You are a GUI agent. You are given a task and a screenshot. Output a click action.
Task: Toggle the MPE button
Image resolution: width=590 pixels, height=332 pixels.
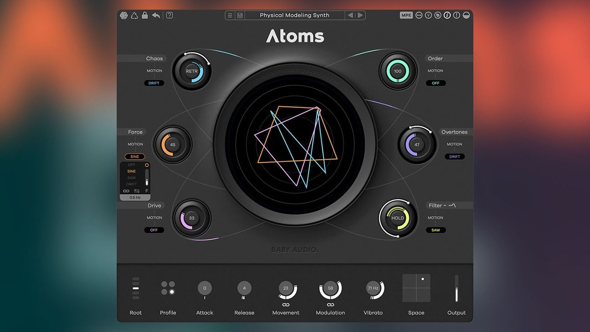coord(406,15)
